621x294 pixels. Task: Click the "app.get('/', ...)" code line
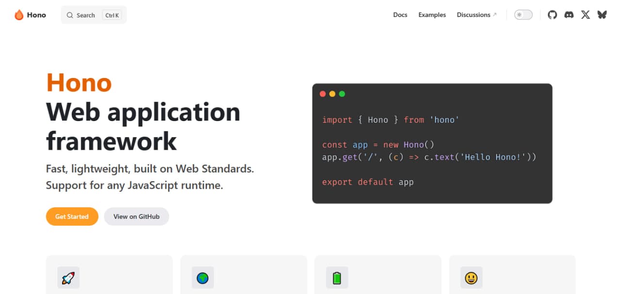pyautogui.click(x=429, y=157)
